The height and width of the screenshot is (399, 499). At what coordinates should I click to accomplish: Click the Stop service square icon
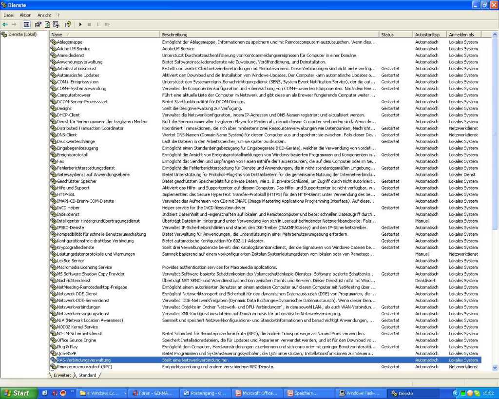click(89, 24)
